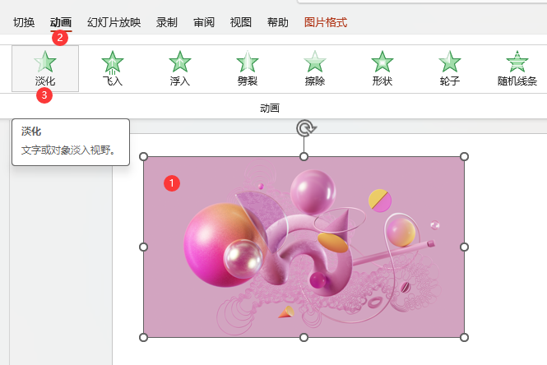This screenshot has height=365, width=547.
Task: Open the 幻灯片放映 slide show tab
Action: click(x=114, y=22)
